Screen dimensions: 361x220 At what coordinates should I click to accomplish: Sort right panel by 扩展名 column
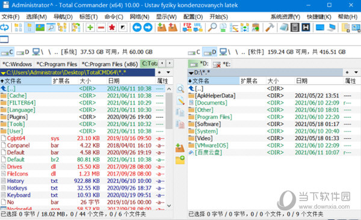tap(253, 81)
